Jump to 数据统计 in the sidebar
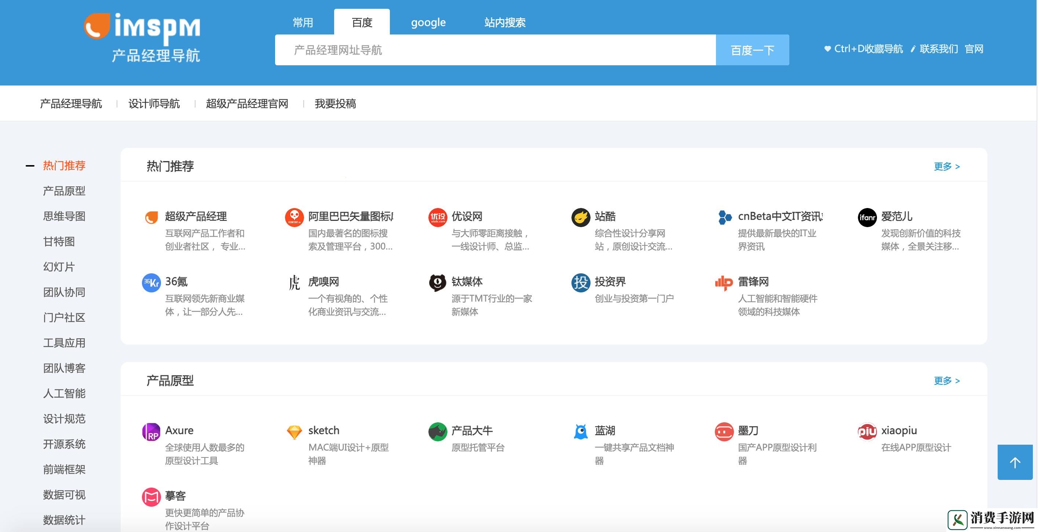 tap(64, 520)
